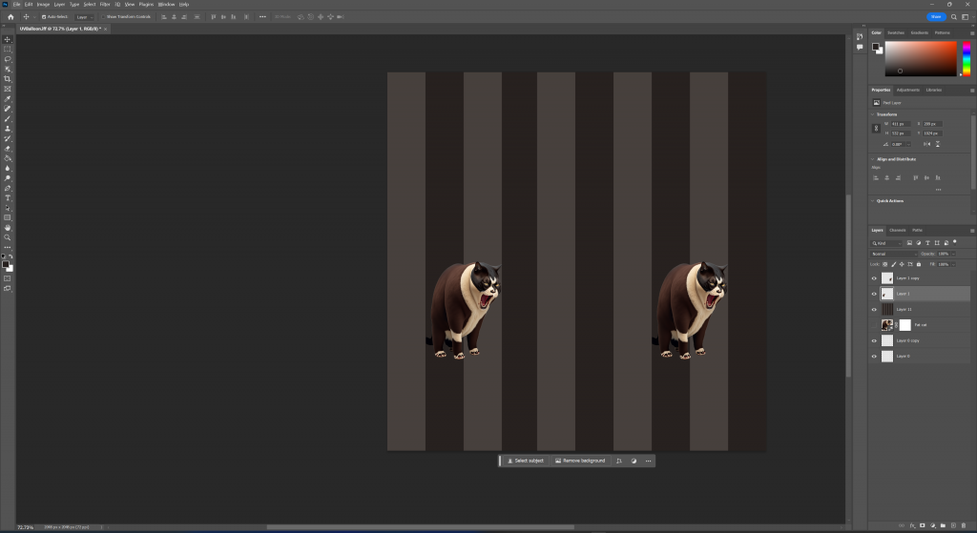
Task: Open rotation angle dropdown in Properties
Action: coord(908,144)
